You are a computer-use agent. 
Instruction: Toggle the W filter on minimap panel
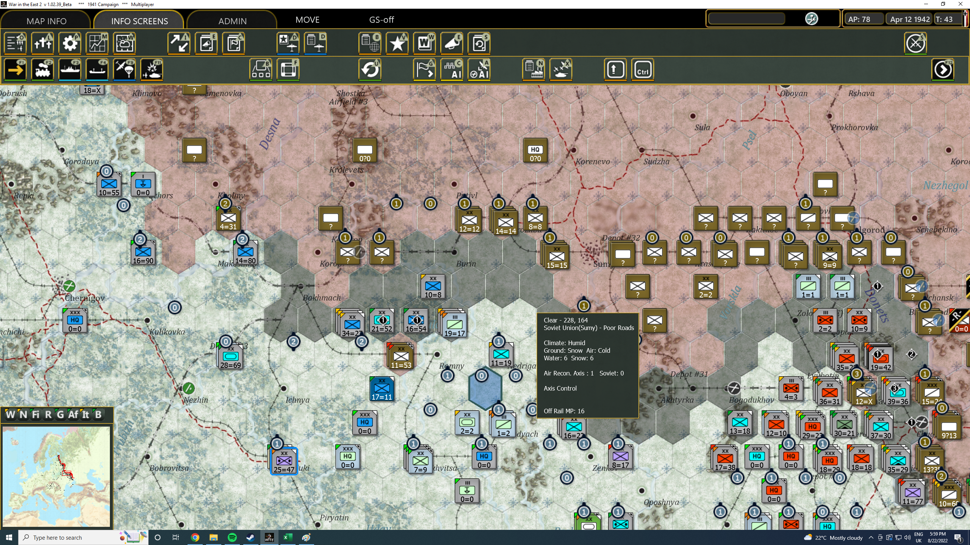point(10,415)
